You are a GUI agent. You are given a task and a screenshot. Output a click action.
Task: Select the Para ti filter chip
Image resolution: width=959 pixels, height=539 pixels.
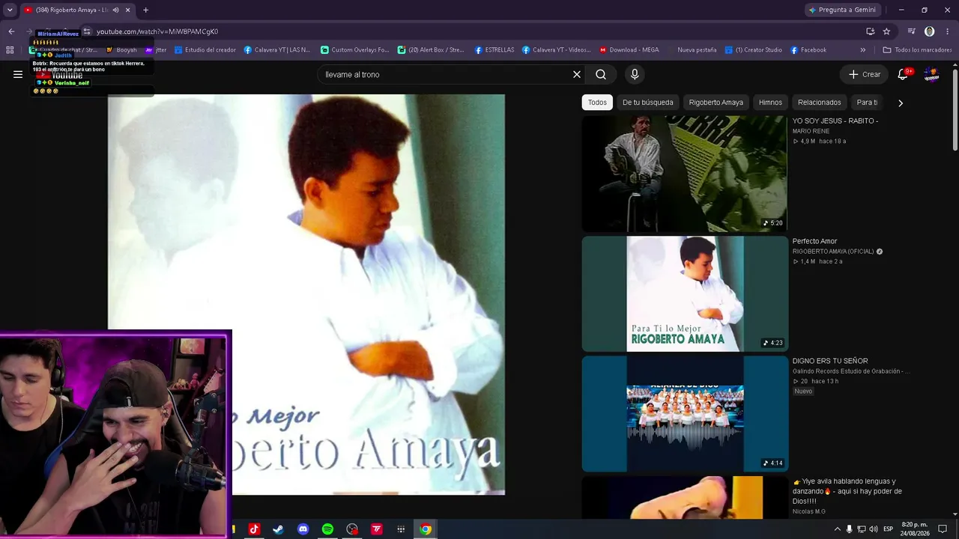(x=867, y=103)
